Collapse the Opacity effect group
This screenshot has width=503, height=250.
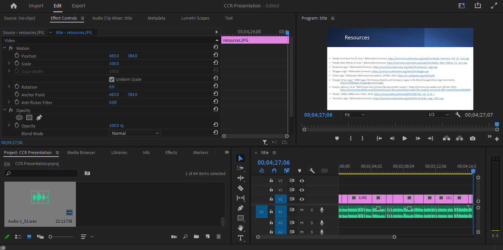[x=5, y=110]
